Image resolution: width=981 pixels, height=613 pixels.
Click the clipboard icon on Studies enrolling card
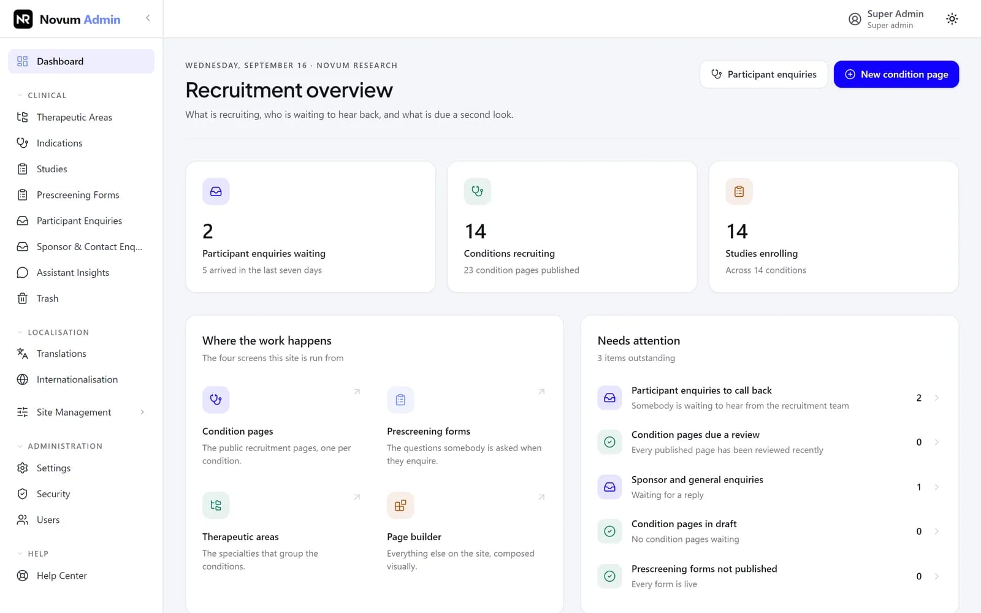point(739,191)
